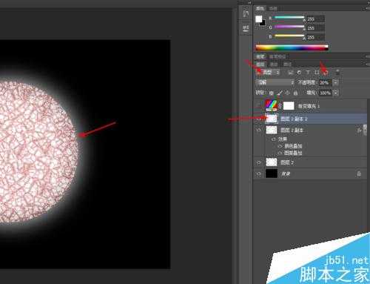Image resolution: width=370 pixels, height=284 pixels.
Task: Open the Properties panel icon in collapsed dock
Action: click(x=246, y=28)
